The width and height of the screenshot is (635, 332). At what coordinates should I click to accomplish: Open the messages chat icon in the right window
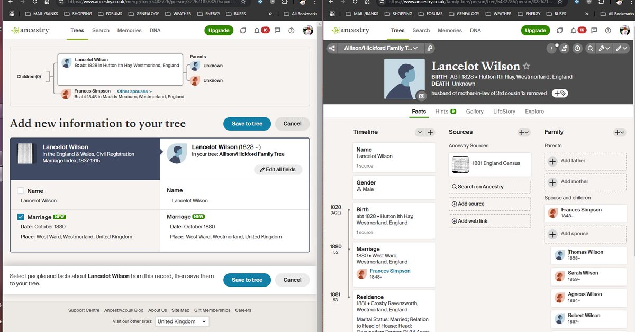coord(560,31)
